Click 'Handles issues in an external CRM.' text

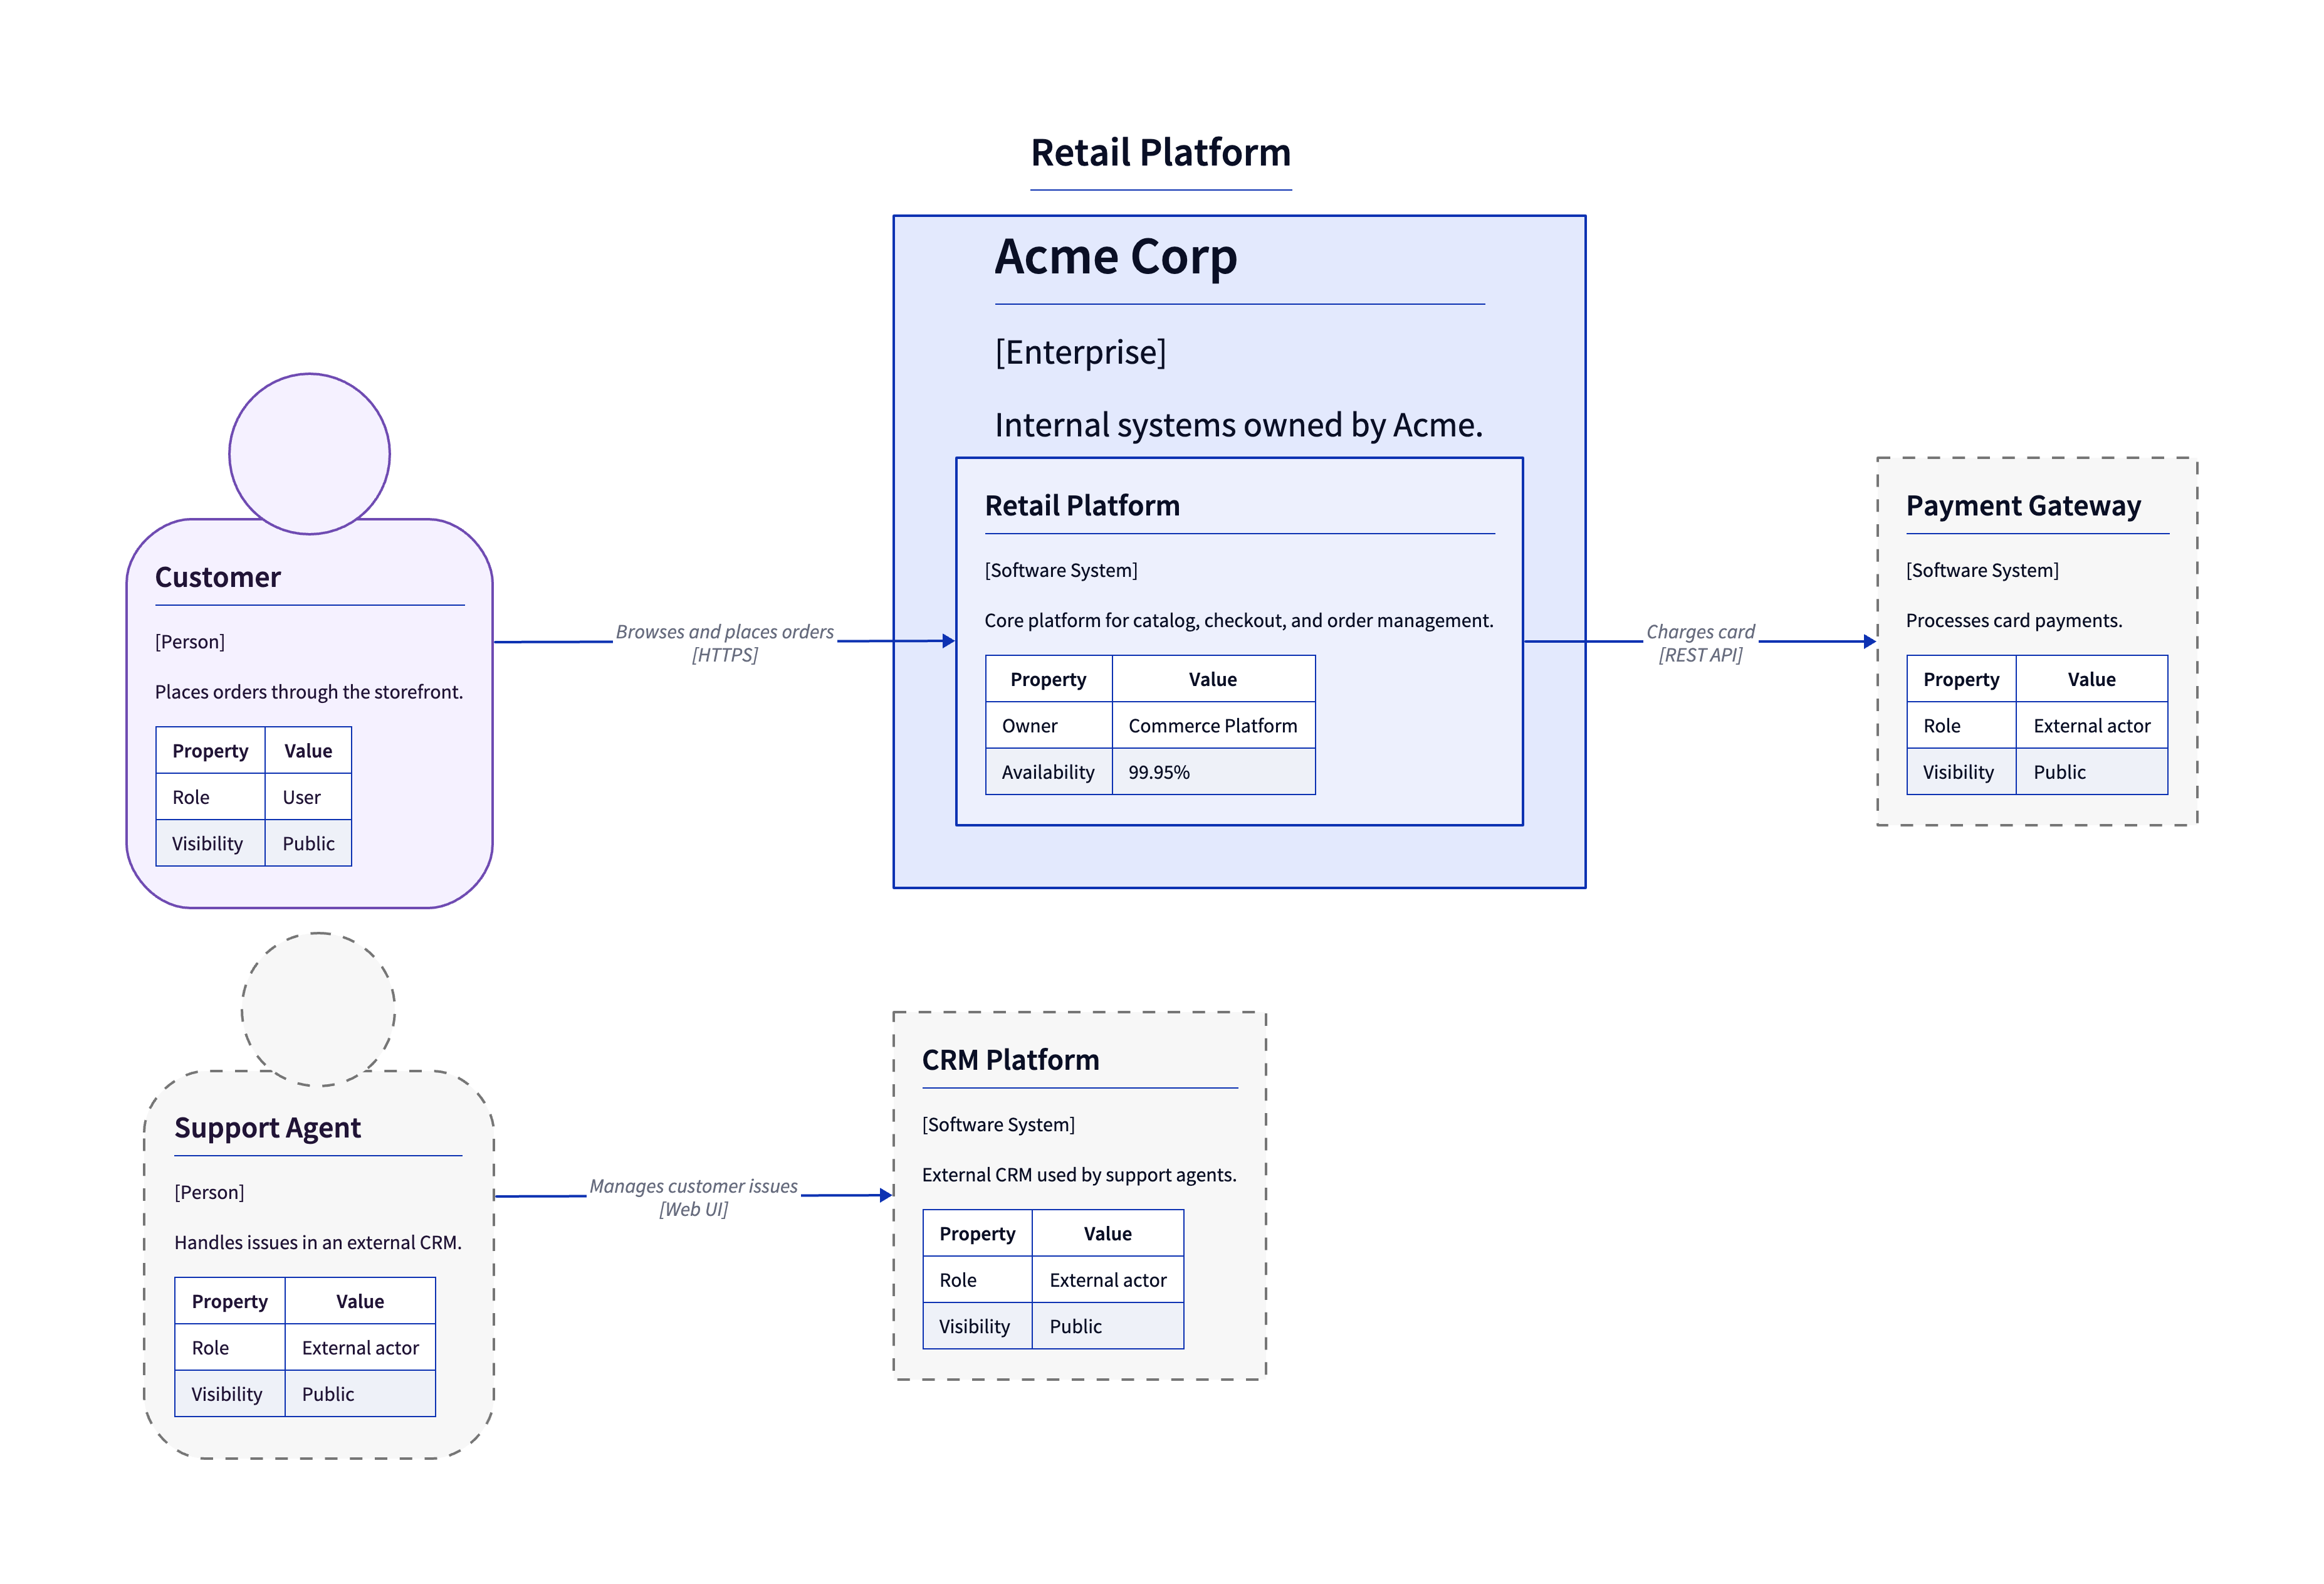pos(317,1242)
